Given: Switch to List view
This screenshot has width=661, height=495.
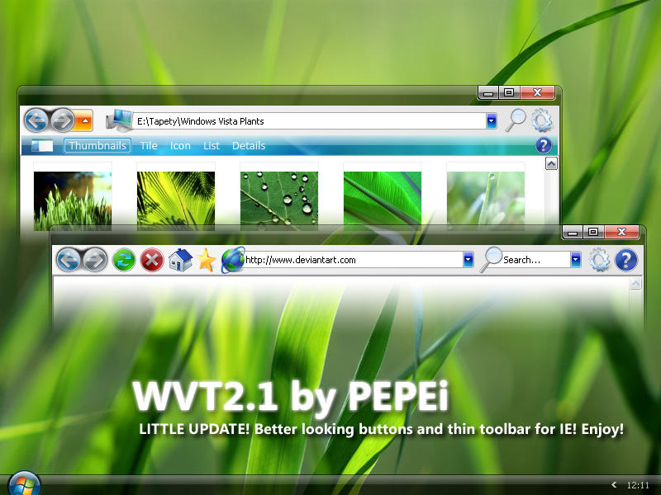Looking at the screenshot, I should (212, 146).
